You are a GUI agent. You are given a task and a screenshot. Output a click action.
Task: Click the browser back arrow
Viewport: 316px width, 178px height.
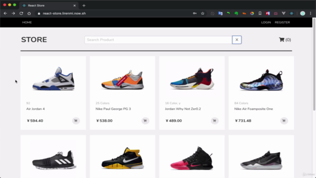click(5, 13)
